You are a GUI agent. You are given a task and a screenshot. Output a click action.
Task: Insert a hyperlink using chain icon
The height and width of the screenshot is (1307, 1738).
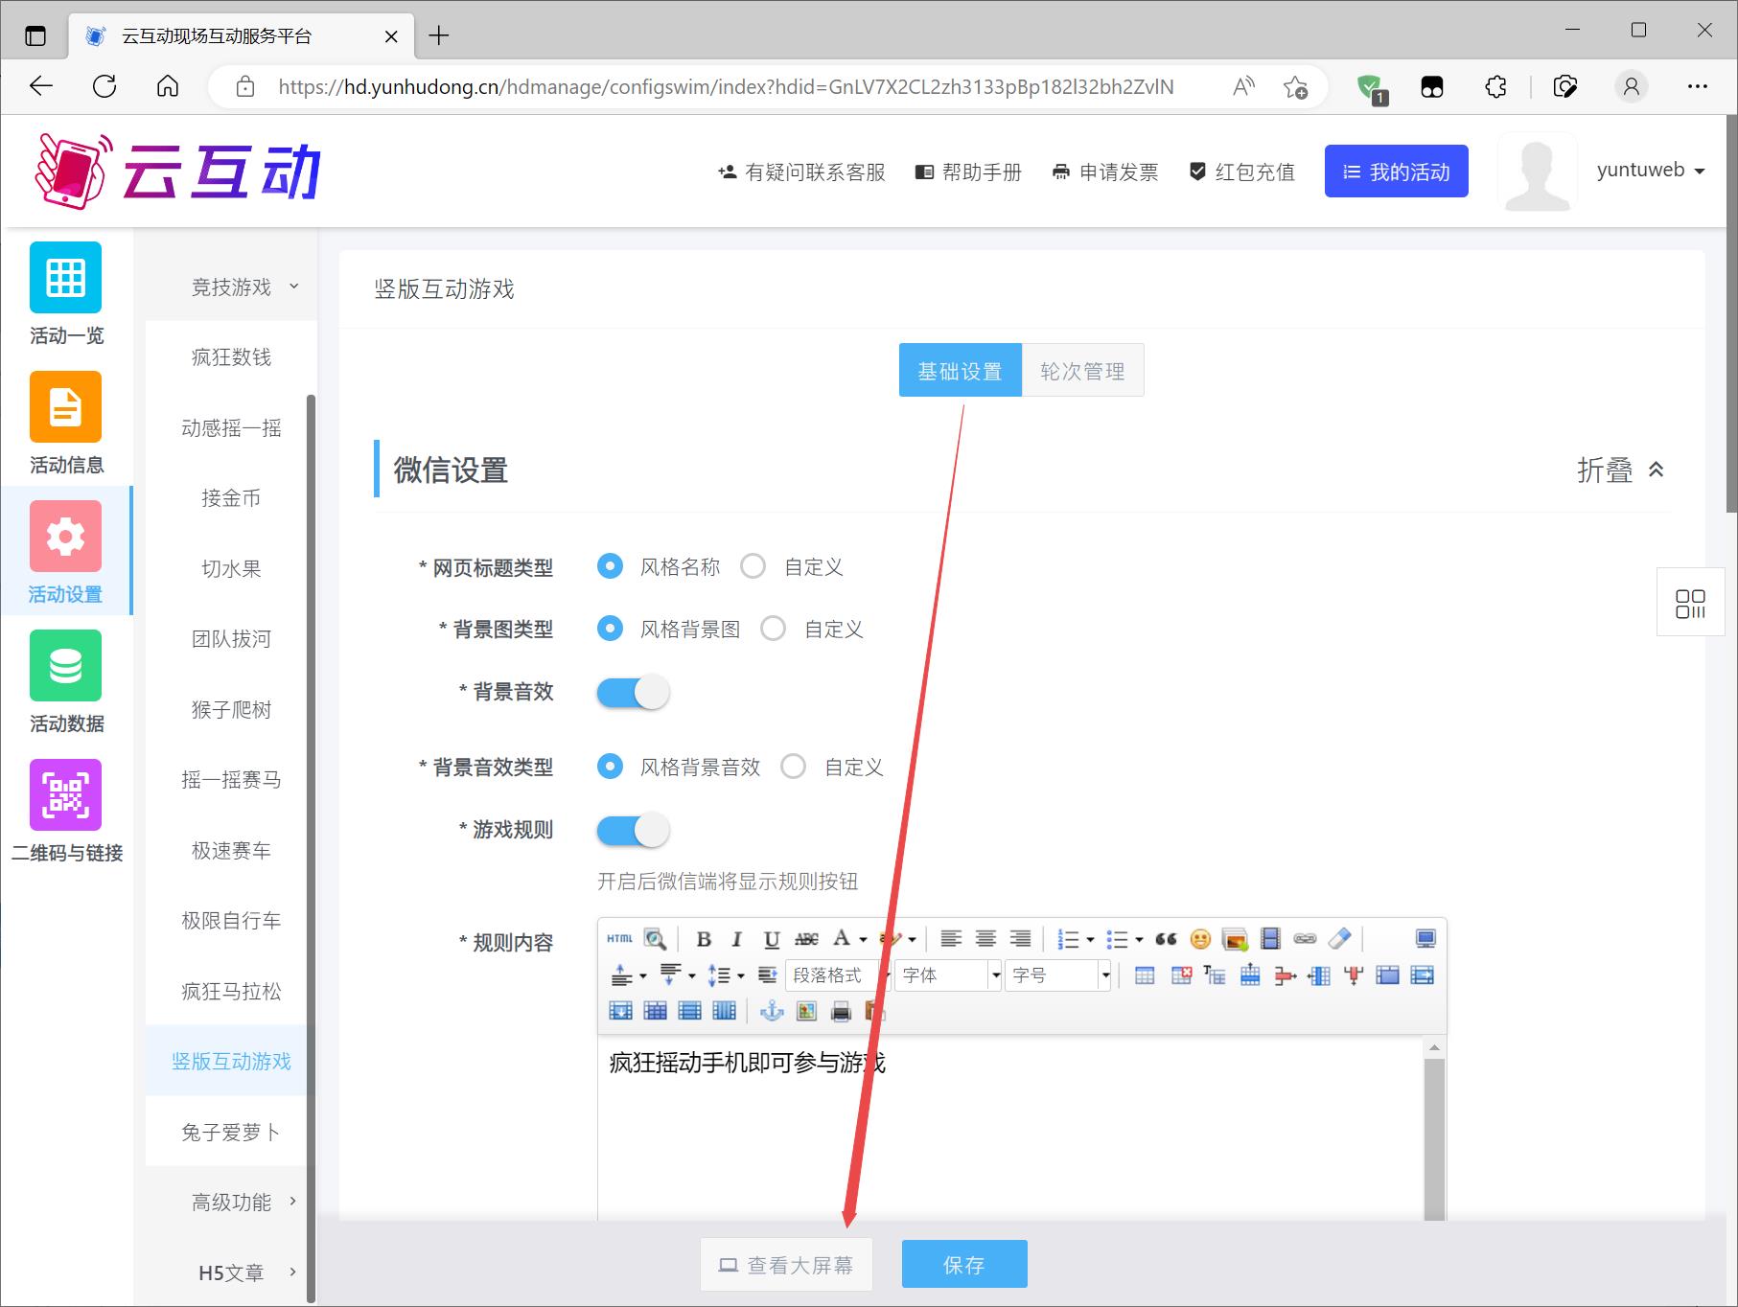tap(1305, 939)
